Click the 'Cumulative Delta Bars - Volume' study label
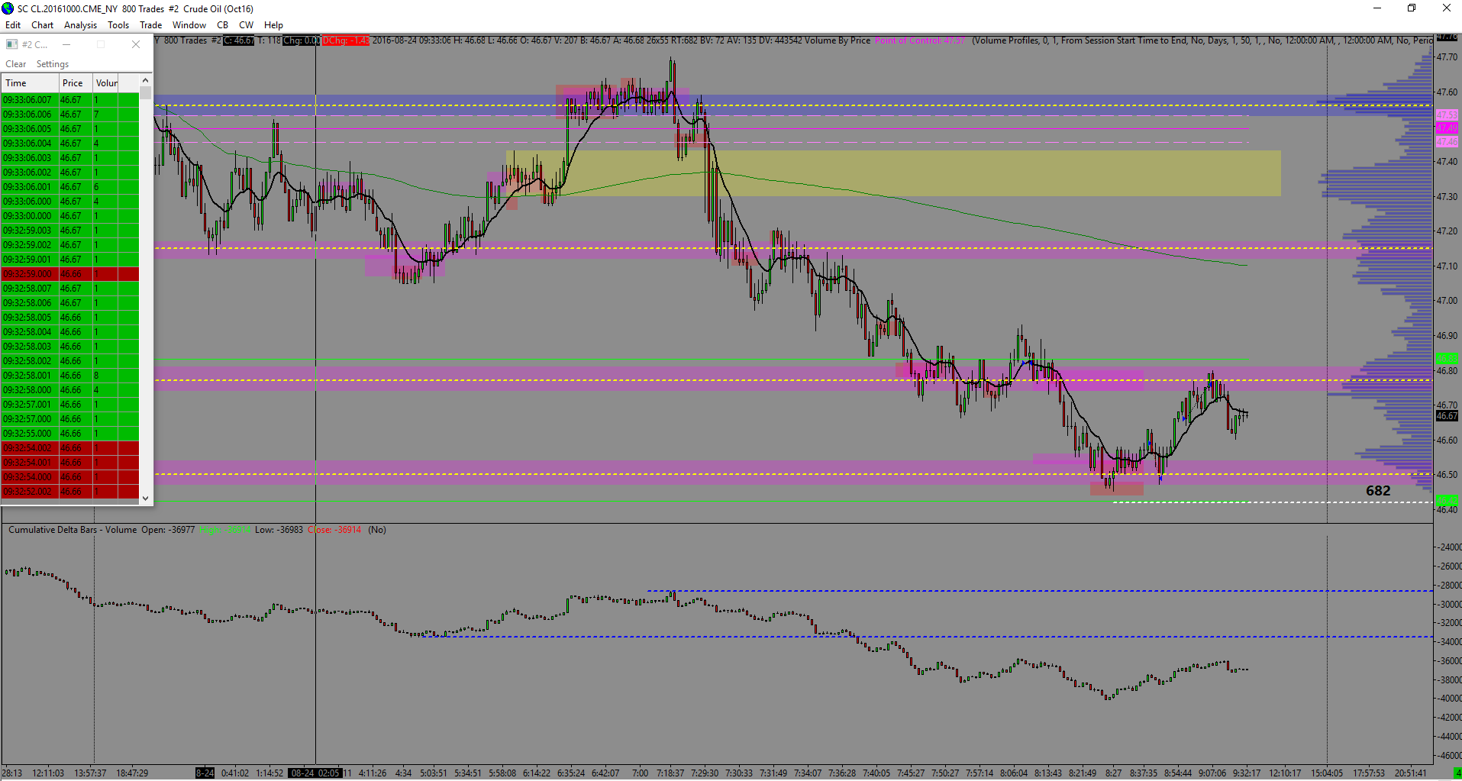The height and width of the screenshot is (781, 1462). click(x=73, y=530)
